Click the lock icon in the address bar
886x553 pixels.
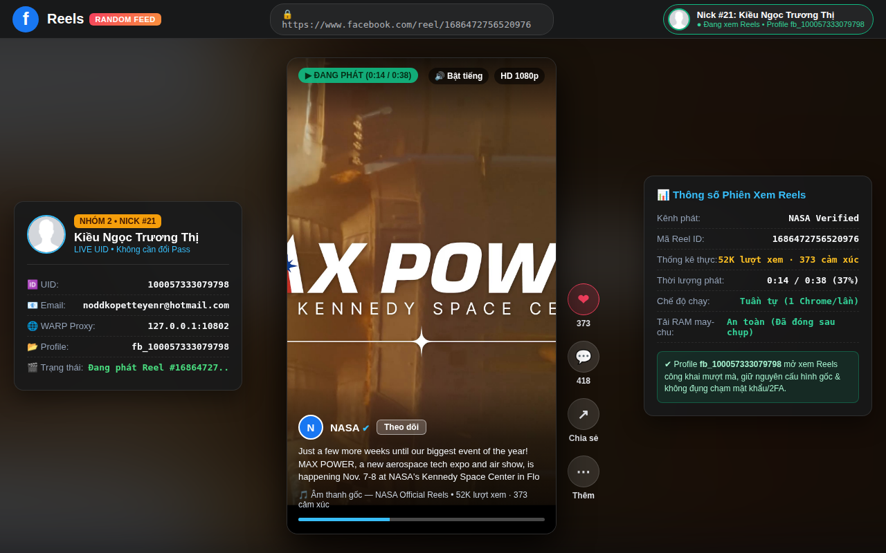(287, 14)
